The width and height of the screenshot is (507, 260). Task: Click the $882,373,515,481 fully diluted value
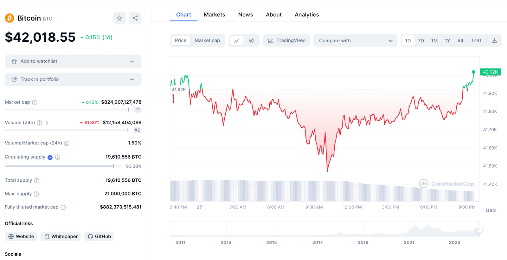coord(121,207)
